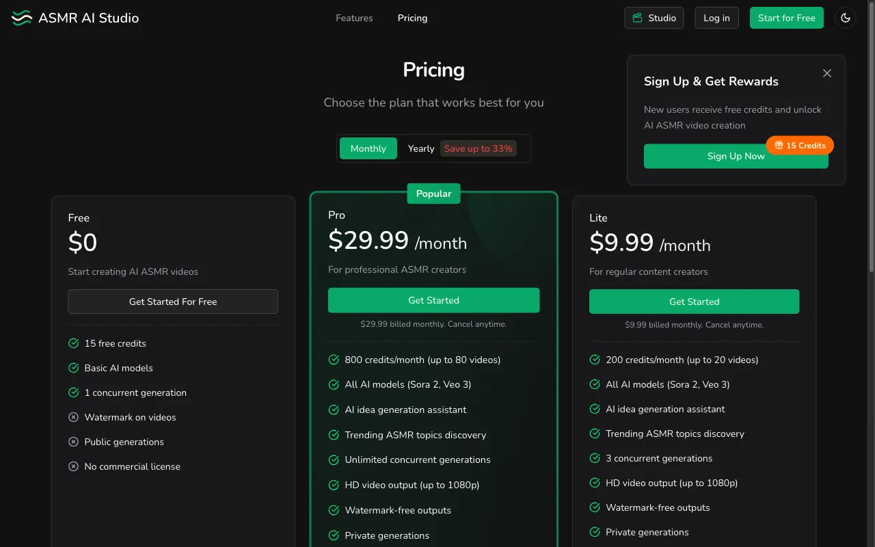Click Lite check icon for Private generations
Image resolution: width=875 pixels, height=547 pixels.
tap(595, 532)
